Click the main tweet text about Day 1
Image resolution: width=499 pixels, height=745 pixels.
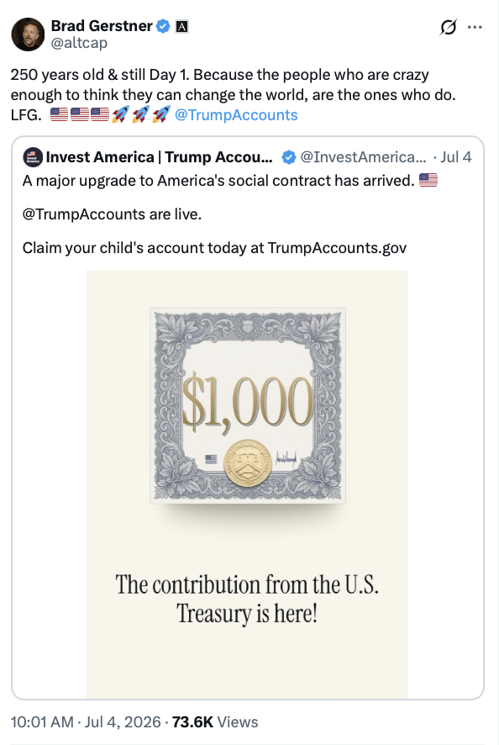234,94
